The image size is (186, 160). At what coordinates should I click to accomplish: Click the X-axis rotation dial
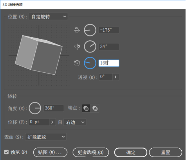tap(90, 30)
